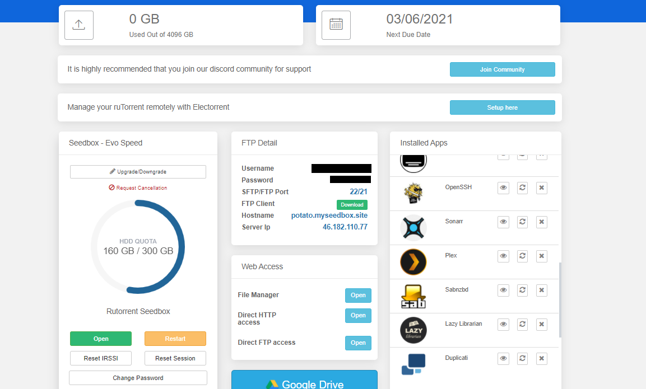Click the calendar icon beside the due date
Screen dimensions: 646x389
[336, 25]
